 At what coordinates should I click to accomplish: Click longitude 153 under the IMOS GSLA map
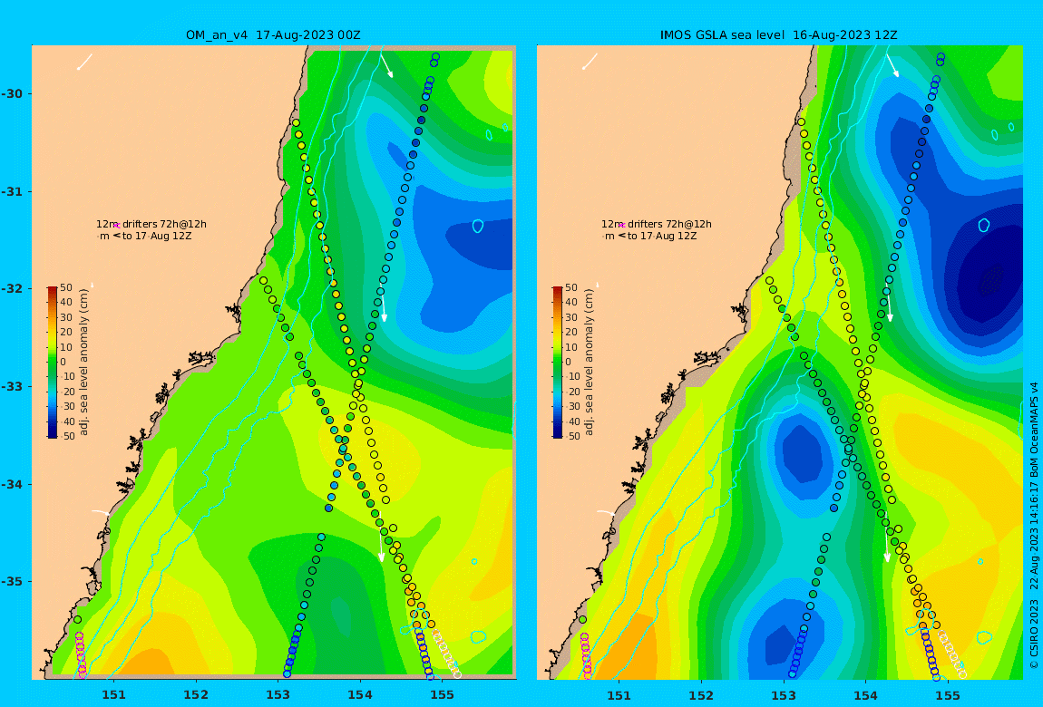pyautogui.click(x=784, y=696)
